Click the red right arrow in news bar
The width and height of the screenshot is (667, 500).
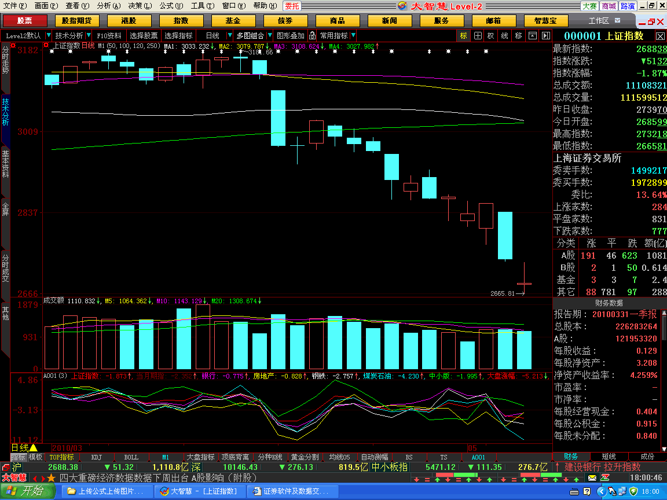coord(42,479)
